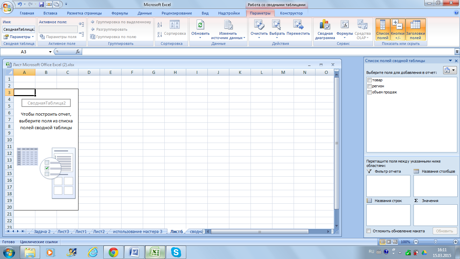This screenshot has height=259, width=460.
Task: Click the horizontal scrollbar of the sheet
Action: point(259,231)
